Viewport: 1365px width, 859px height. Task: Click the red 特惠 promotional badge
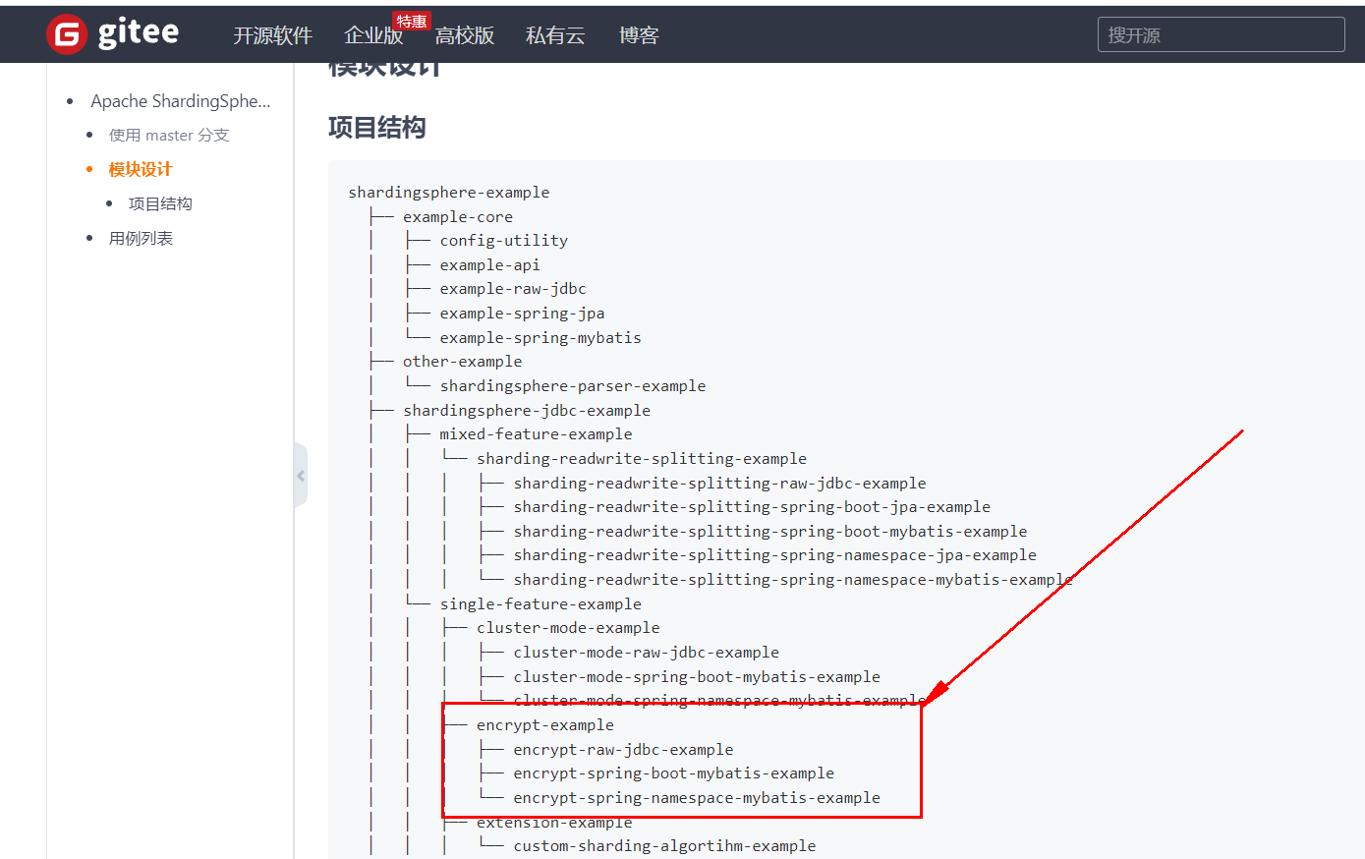(411, 20)
